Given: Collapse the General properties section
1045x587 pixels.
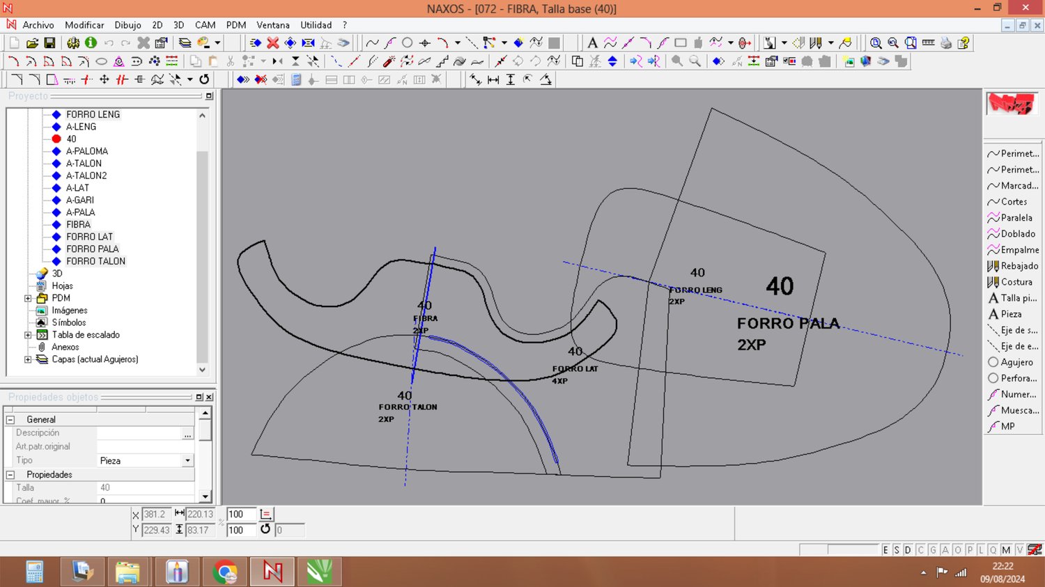Looking at the screenshot, I should (x=10, y=420).
